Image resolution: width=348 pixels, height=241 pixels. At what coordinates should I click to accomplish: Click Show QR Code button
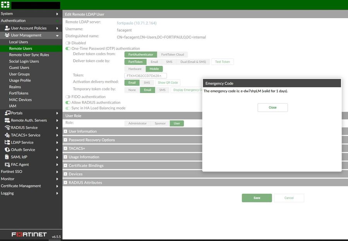pyautogui.click(x=168, y=83)
